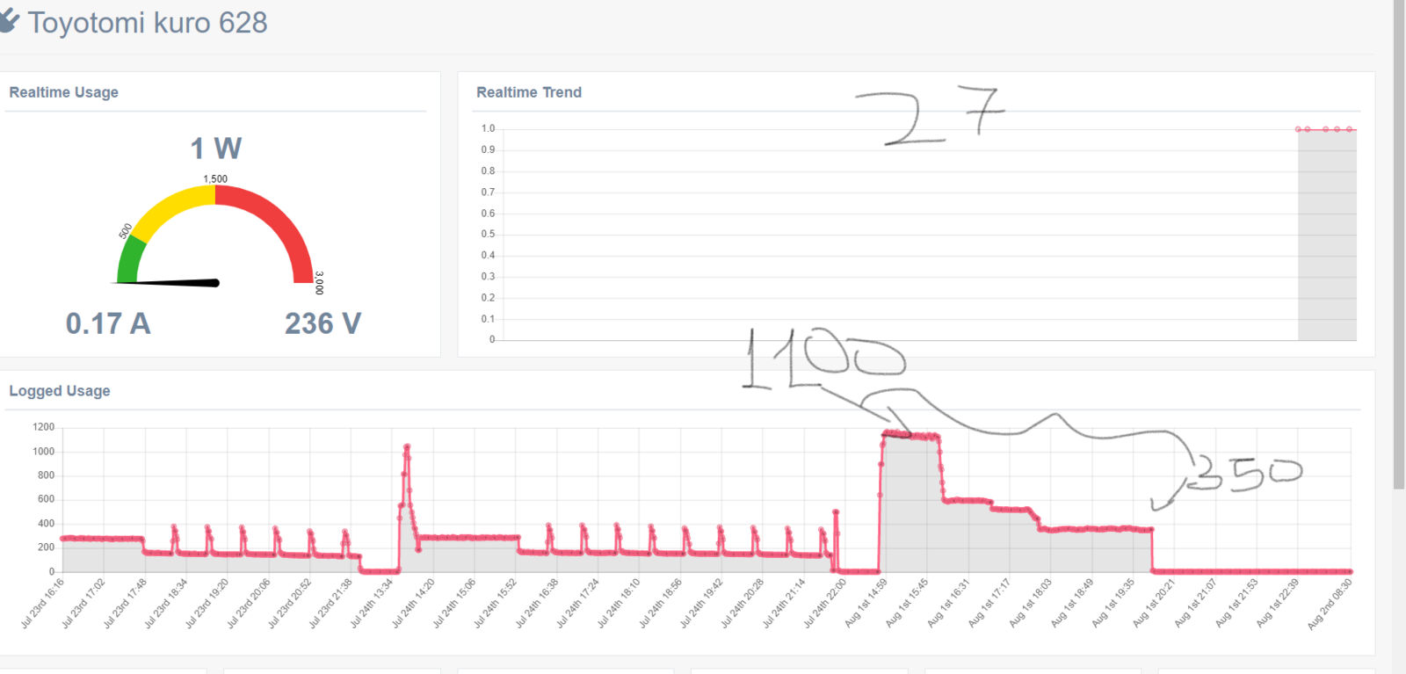Click the Aug 1st 20:21 x-axis label
This screenshot has width=1406, height=674.
pyautogui.click(x=1155, y=603)
